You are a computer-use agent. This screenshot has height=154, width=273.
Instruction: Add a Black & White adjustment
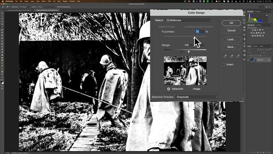[257, 33]
